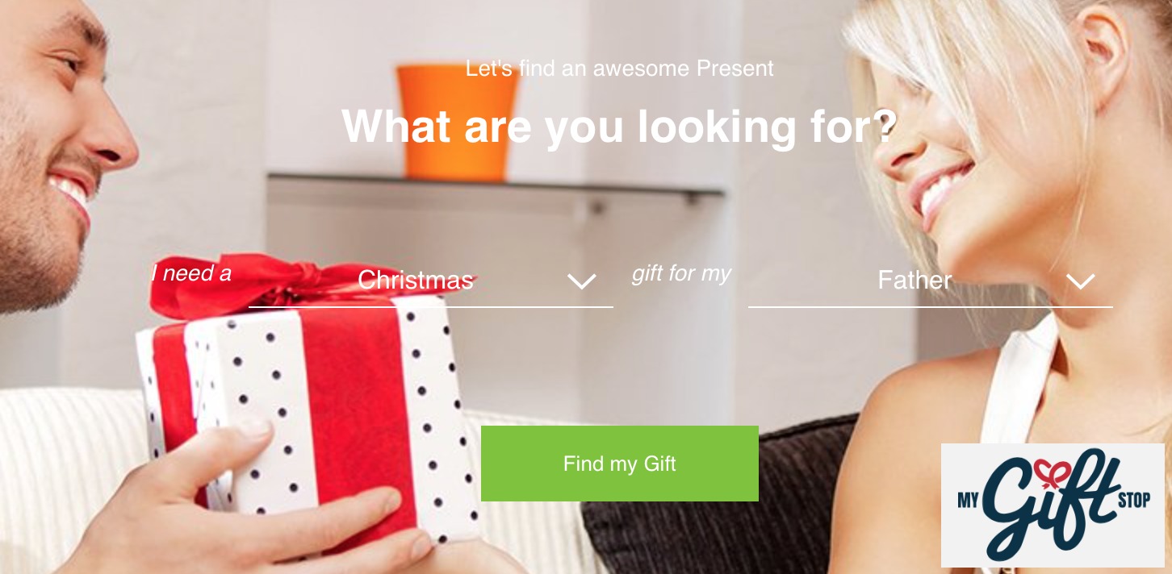Screen dimensions: 1172x574
Task: Click the word "STOP" in the logo
Action: (1133, 499)
